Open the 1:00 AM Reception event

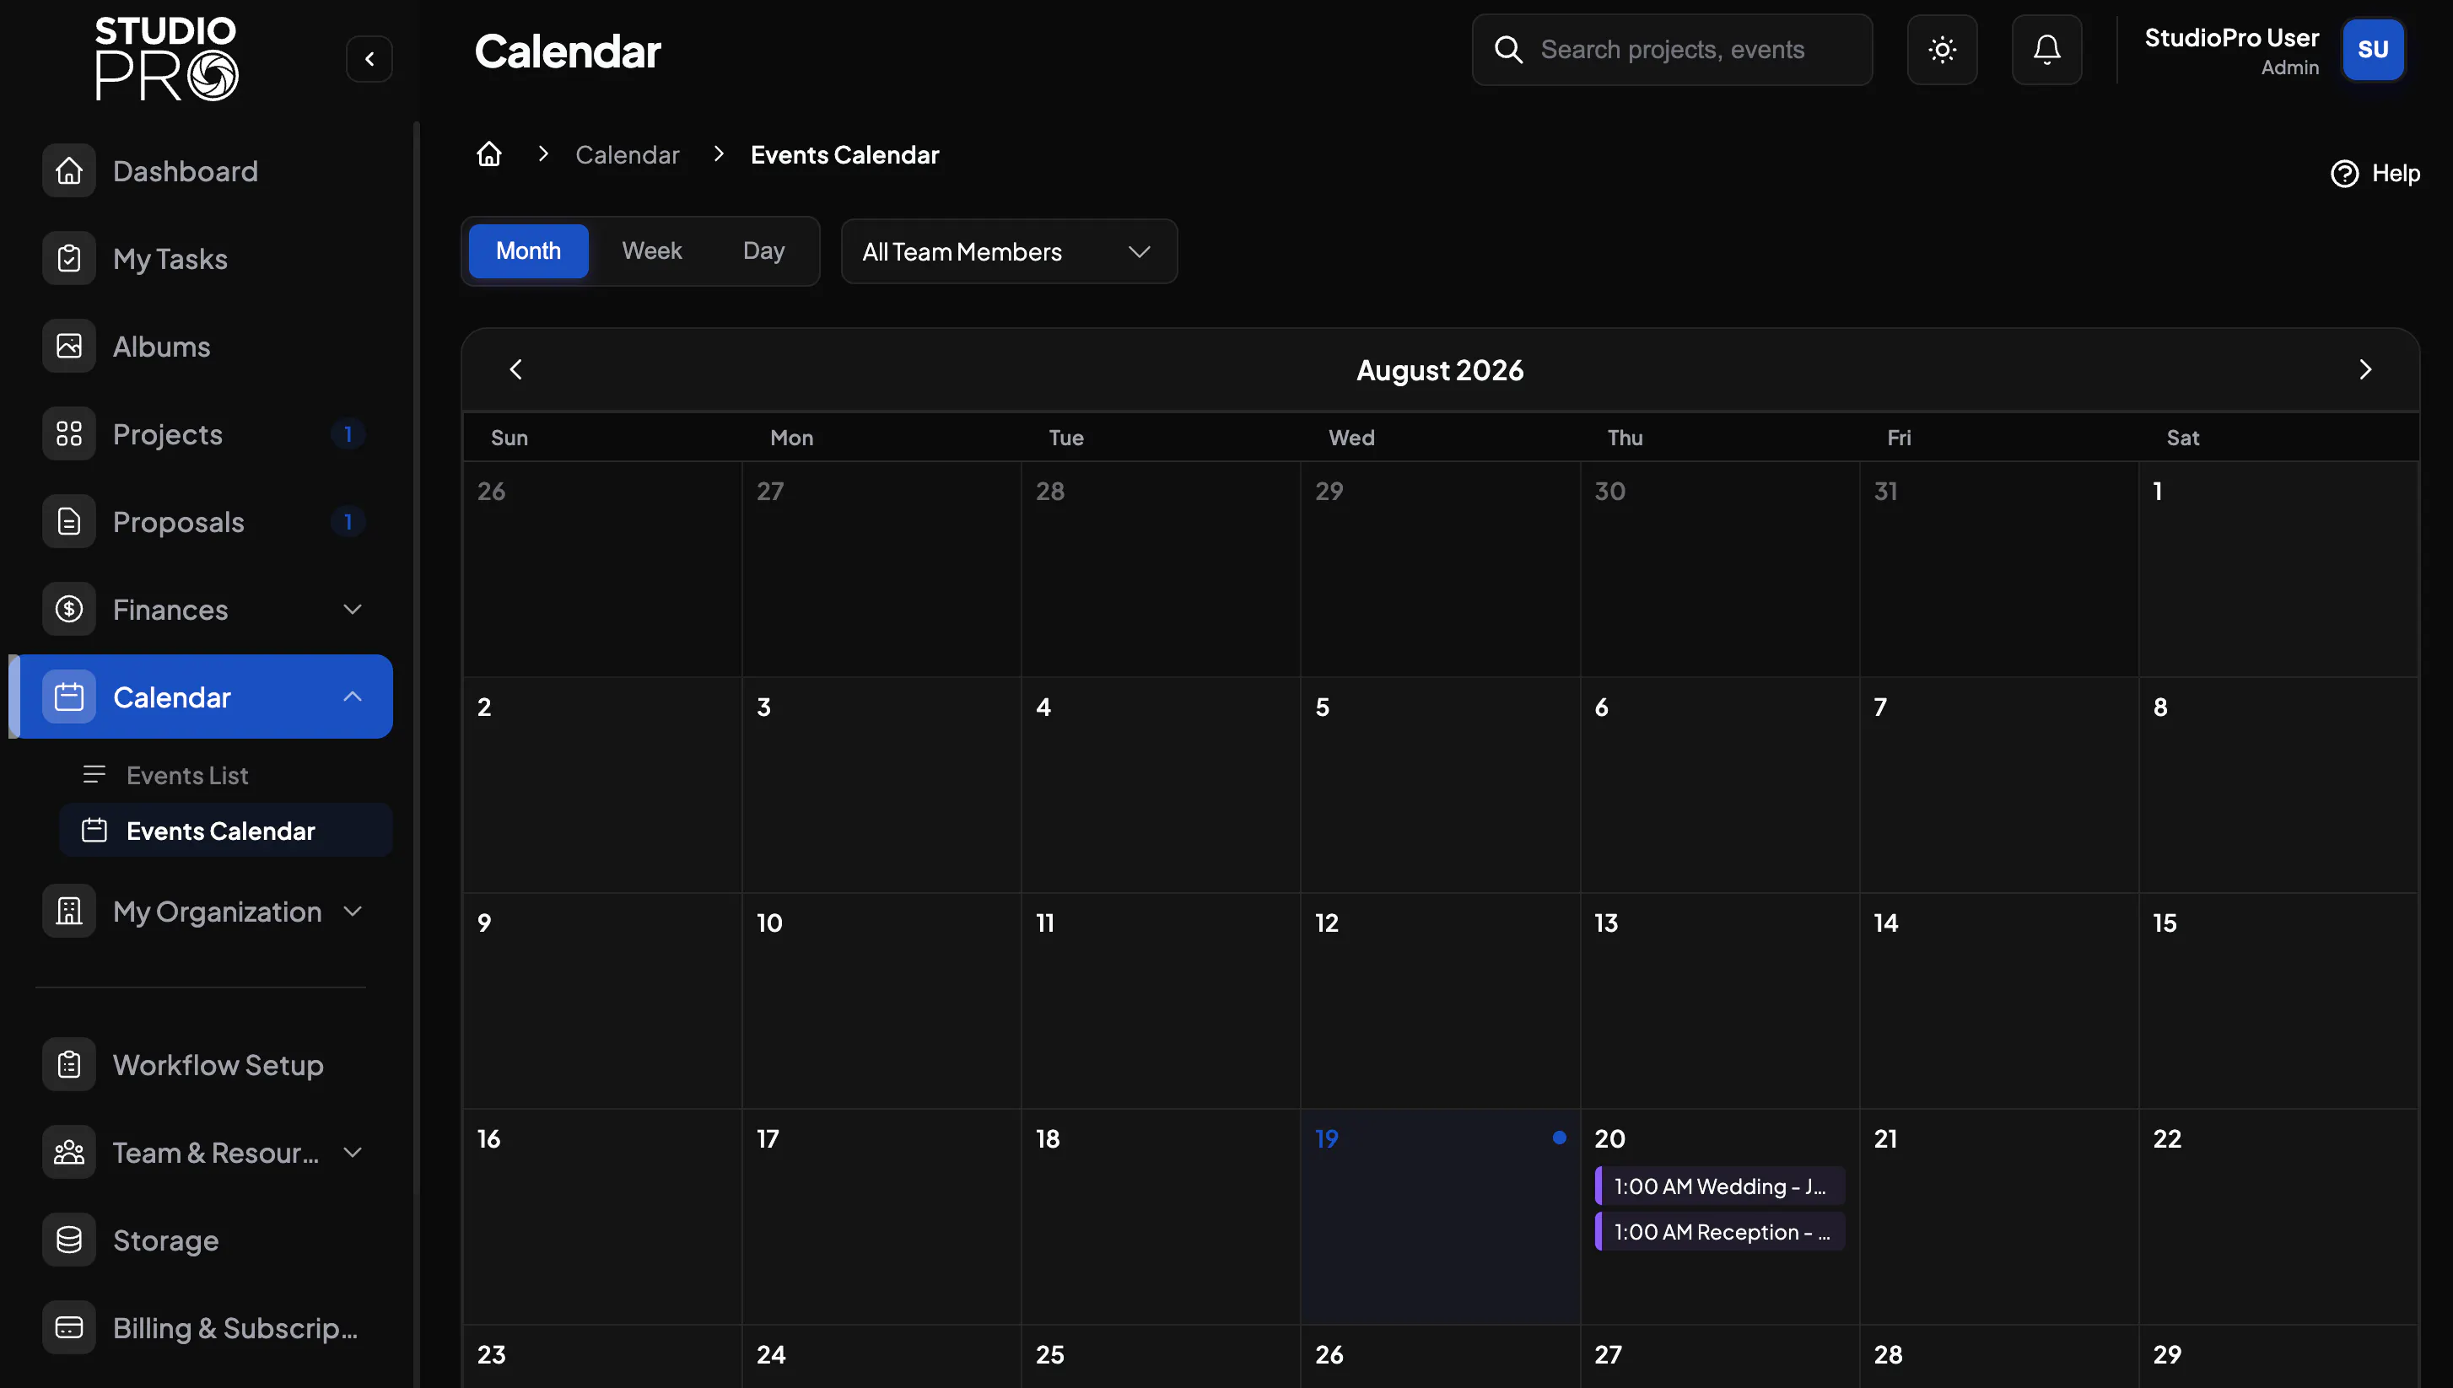(x=1720, y=1232)
